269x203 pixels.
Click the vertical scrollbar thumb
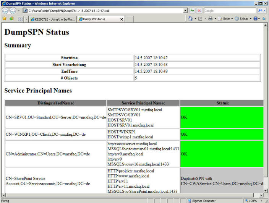(x=266, y=102)
